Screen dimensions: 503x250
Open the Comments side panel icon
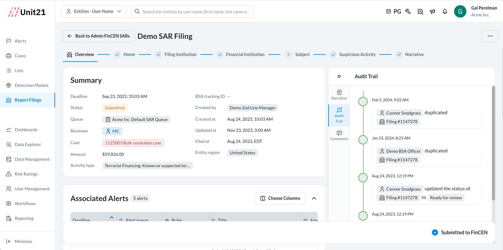point(339,135)
